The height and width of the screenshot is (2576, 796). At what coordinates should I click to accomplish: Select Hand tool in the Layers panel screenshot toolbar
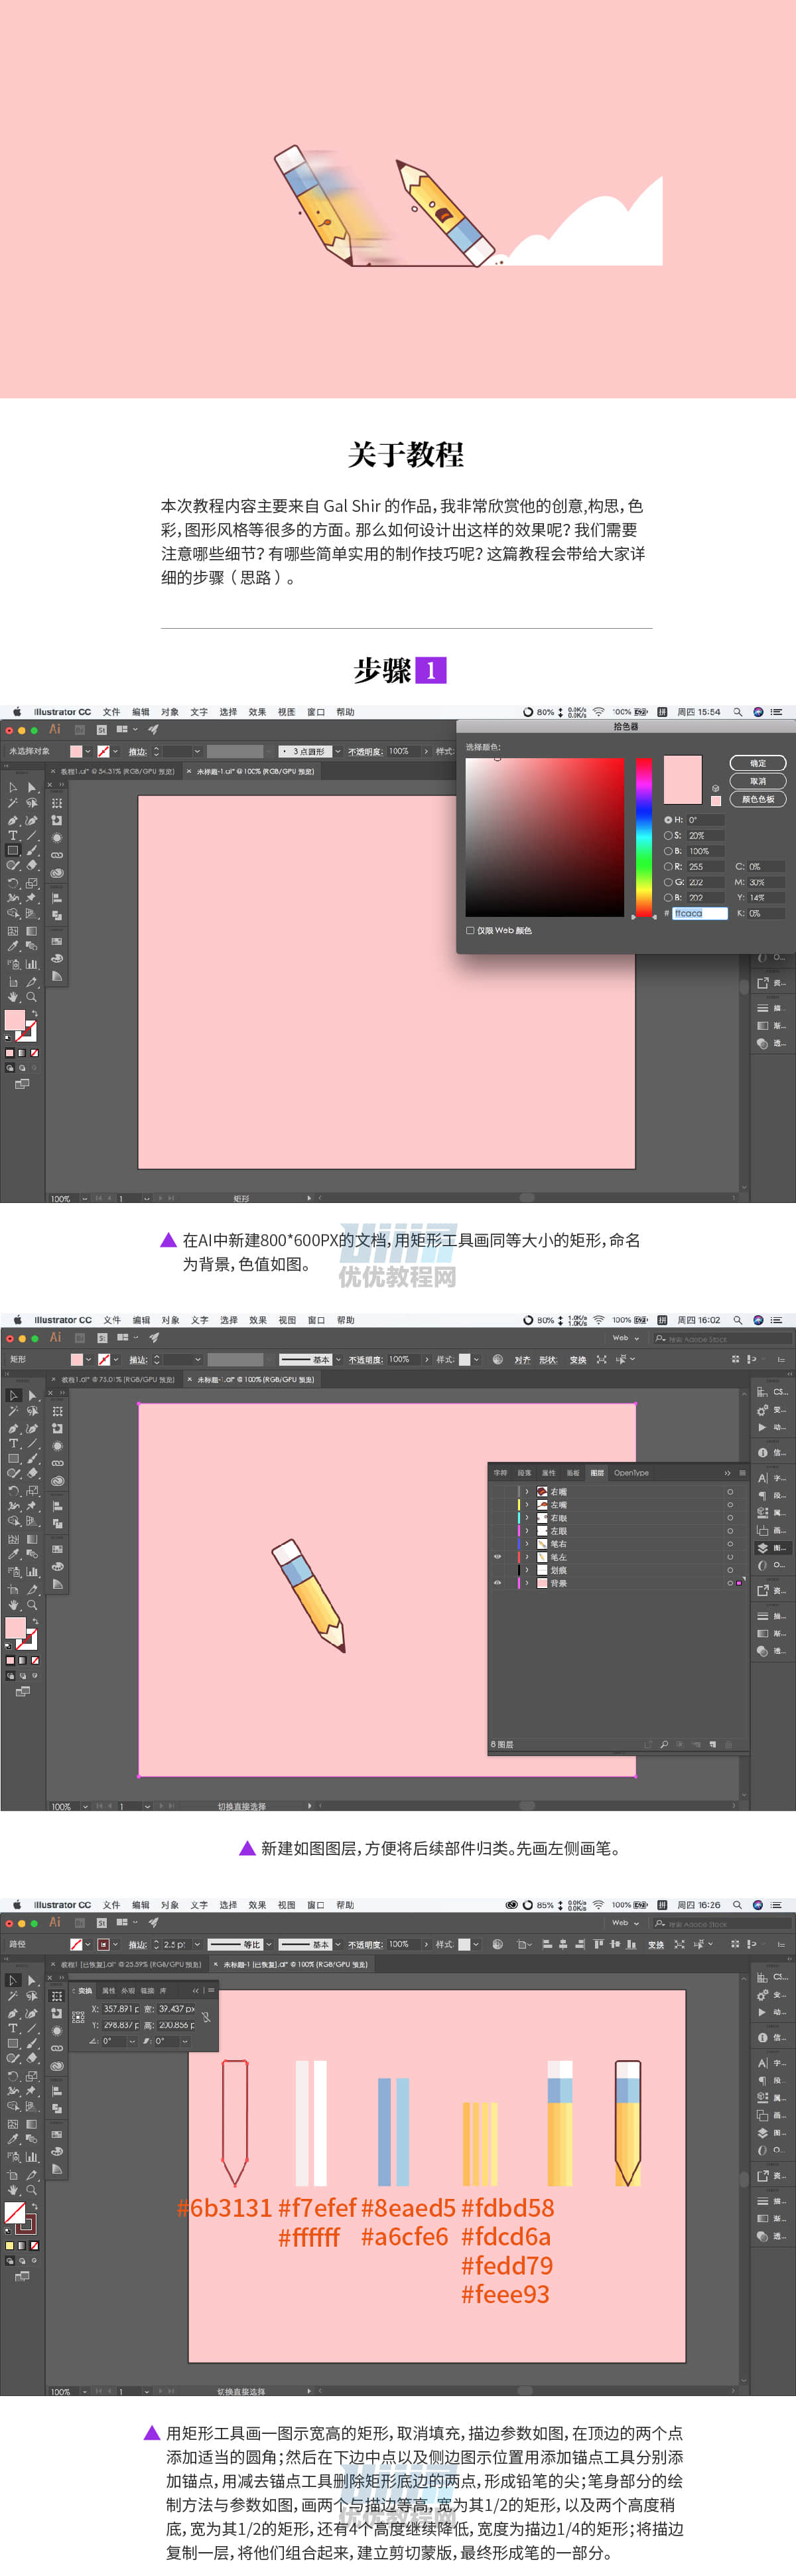pos(13,1605)
